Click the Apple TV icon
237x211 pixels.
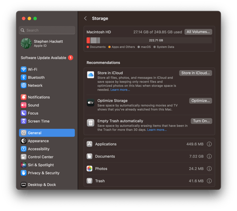pos(90,103)
